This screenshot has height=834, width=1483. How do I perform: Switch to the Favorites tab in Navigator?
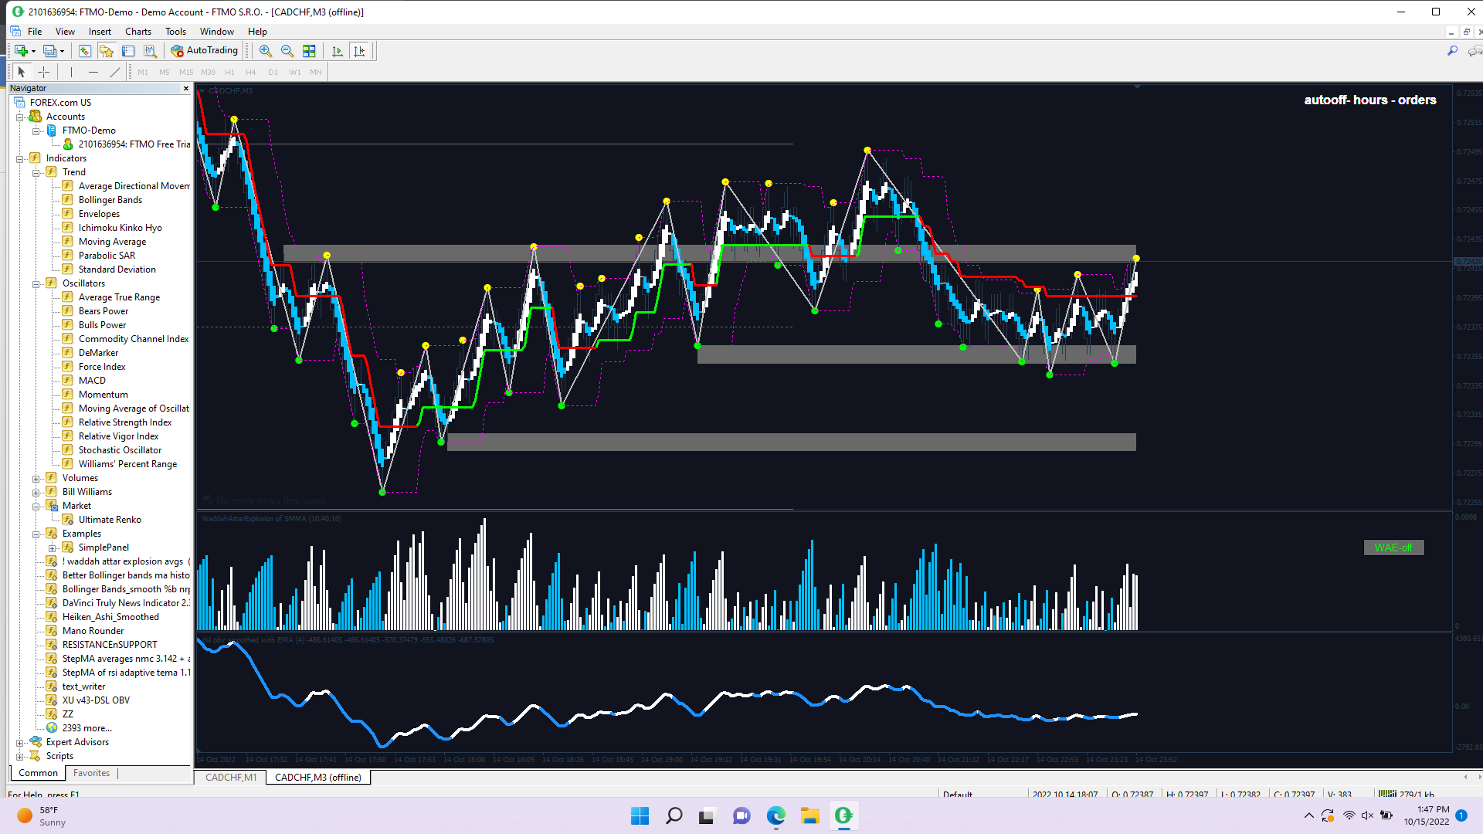(x=91, y=773)
